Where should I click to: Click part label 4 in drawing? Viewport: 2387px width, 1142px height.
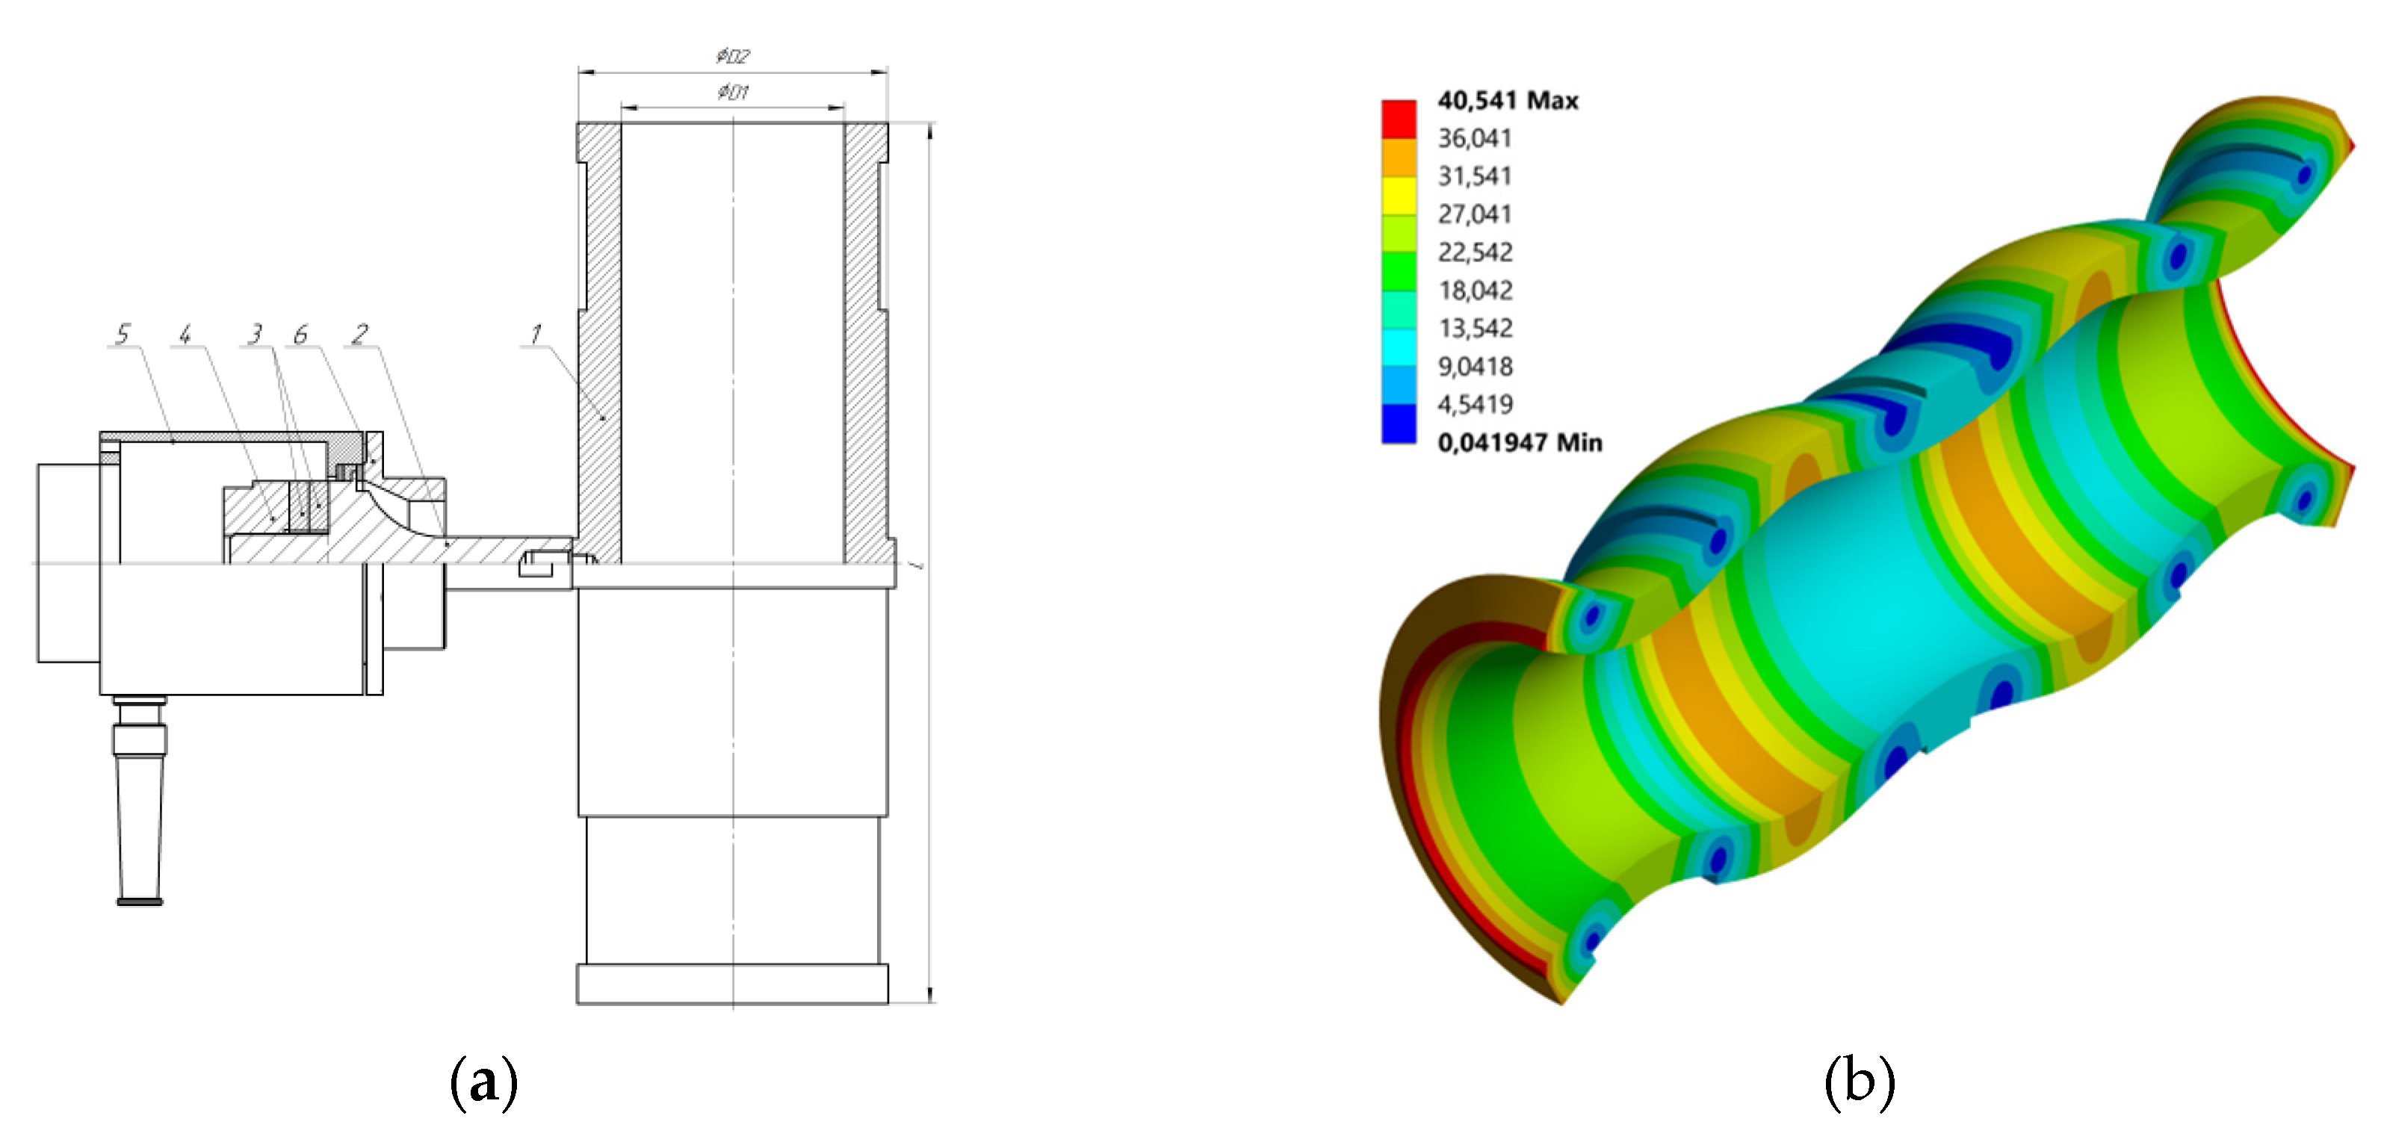coord(185,333)
